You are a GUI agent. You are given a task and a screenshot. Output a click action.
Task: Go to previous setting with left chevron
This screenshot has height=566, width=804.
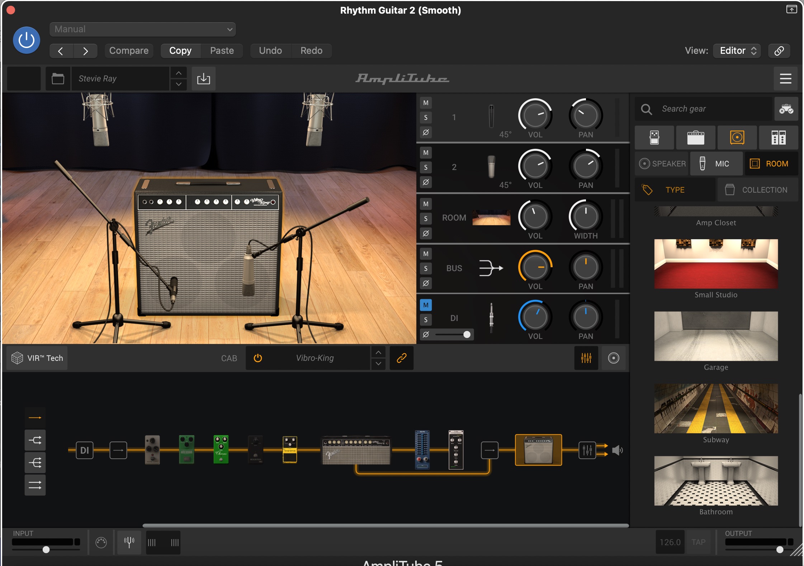[61, 51]
